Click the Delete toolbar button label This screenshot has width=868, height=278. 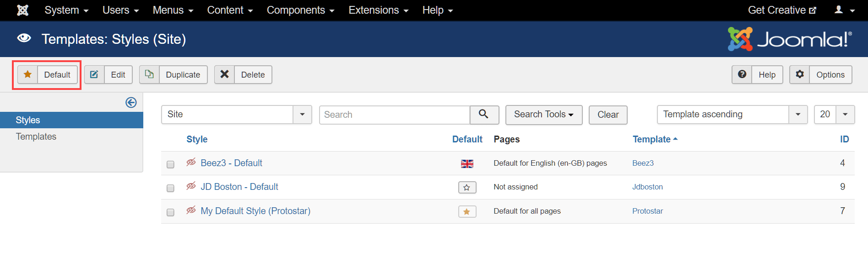click(x=253, y=74)
